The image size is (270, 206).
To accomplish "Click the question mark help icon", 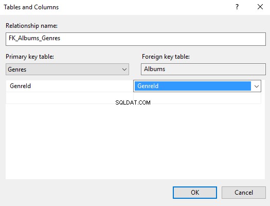I will pyautogui.click(x=237, y=7).
